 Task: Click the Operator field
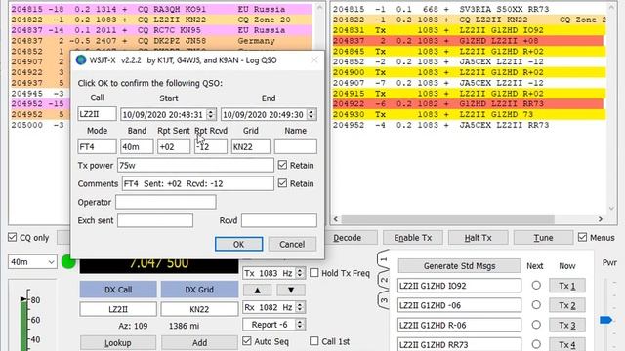tap(166, 202)
